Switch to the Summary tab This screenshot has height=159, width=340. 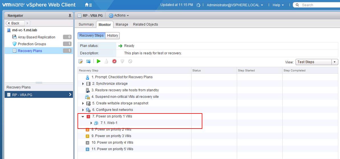(x=86, y=24)
